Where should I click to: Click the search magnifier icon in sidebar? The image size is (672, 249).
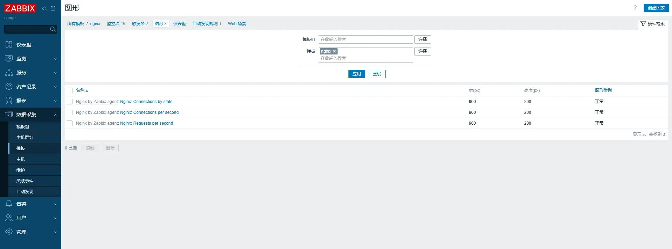coord(53,29)
